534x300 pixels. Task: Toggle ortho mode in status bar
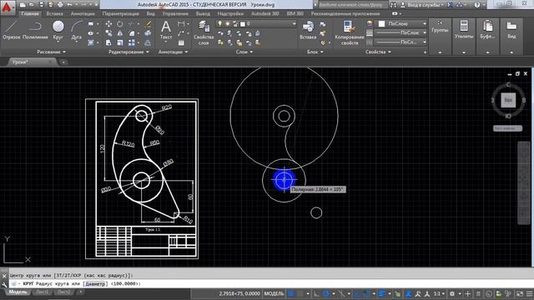[316, 293]
